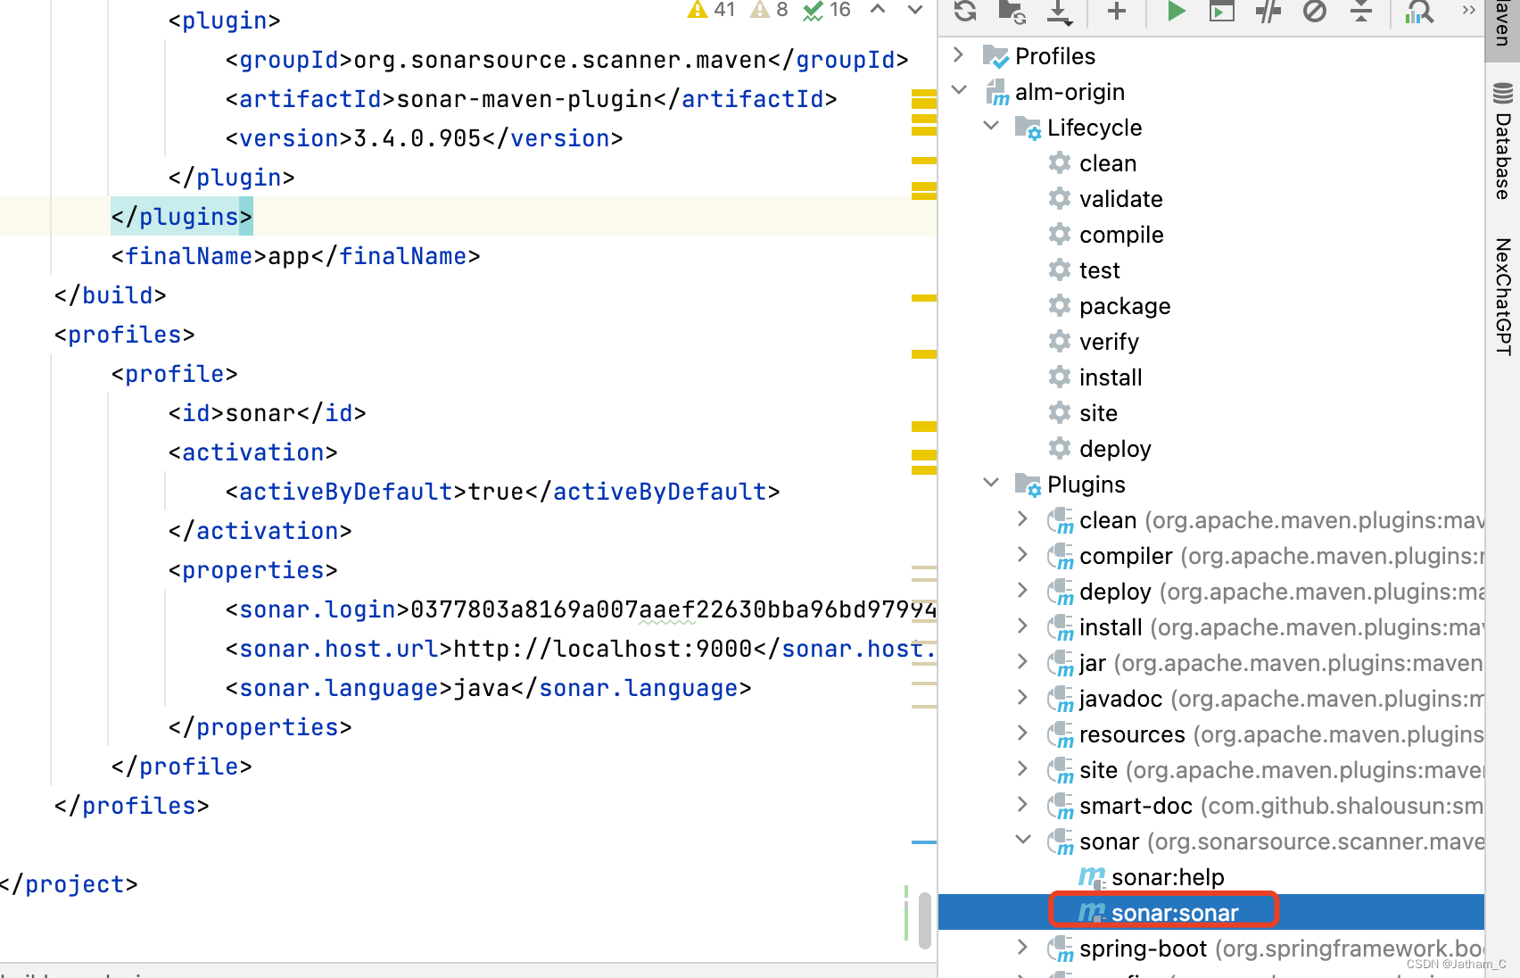Expand the install plugin node

click(1023, 626)
